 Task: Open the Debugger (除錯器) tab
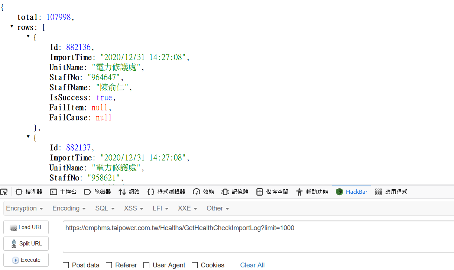click(97, 192)
